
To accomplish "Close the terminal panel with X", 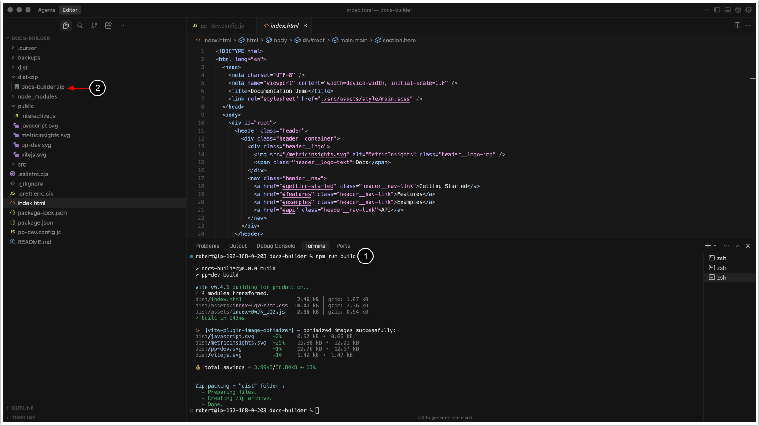I will 748,246.
